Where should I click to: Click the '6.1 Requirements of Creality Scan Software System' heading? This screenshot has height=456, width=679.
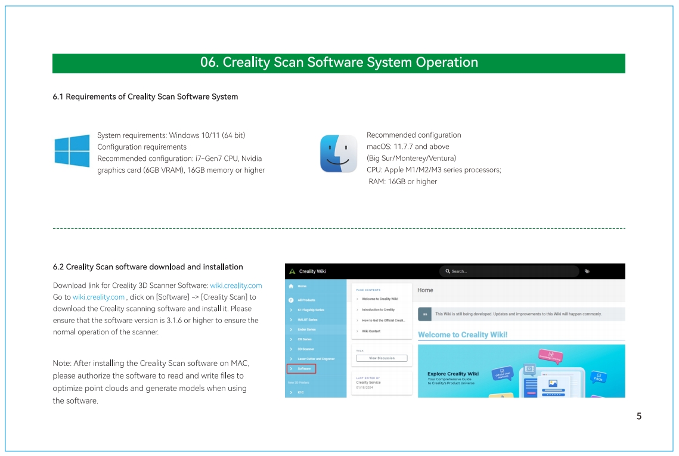point(145,97)
